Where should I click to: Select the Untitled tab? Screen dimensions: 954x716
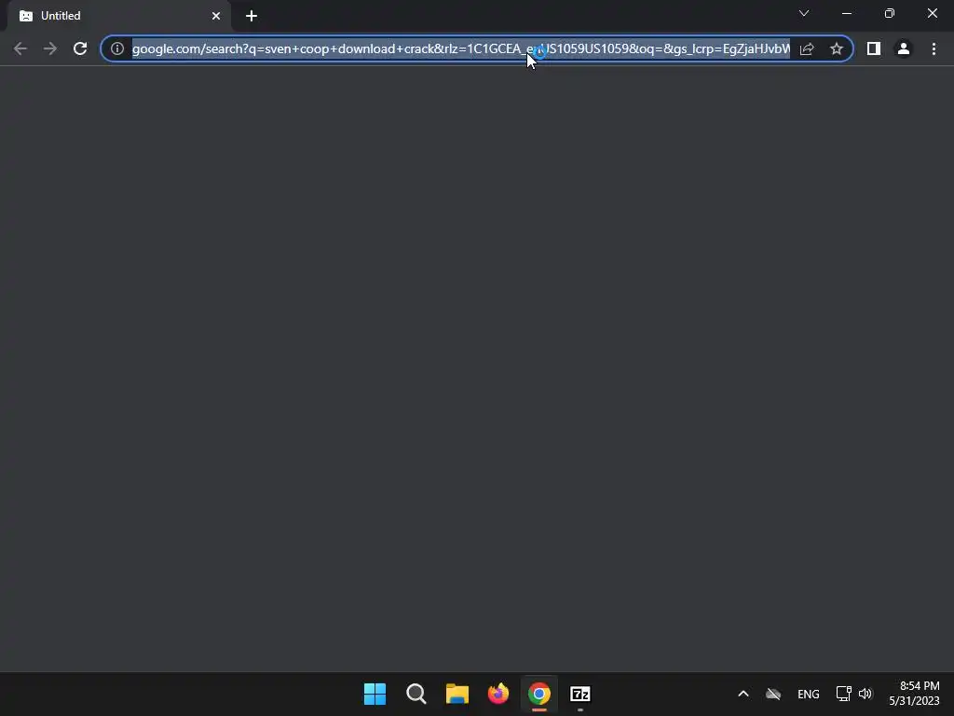tap(119, 16)
